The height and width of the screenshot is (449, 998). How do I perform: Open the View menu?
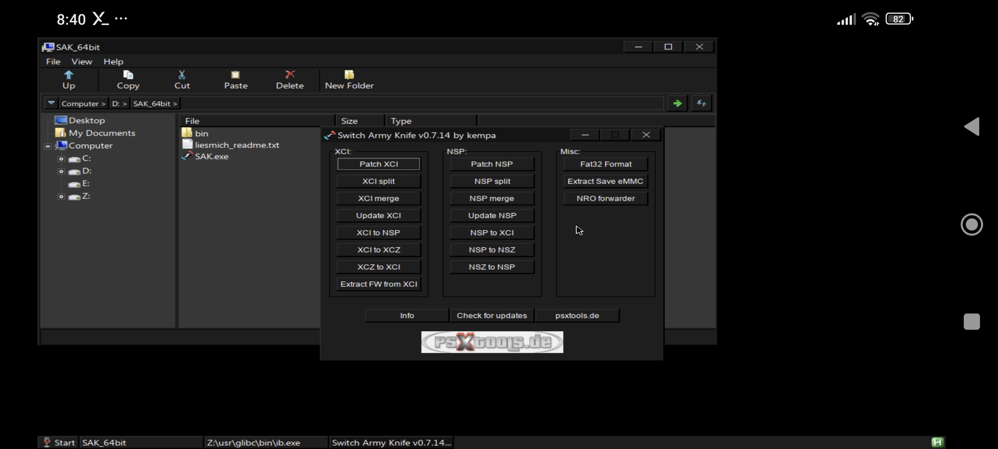[82, 61]
